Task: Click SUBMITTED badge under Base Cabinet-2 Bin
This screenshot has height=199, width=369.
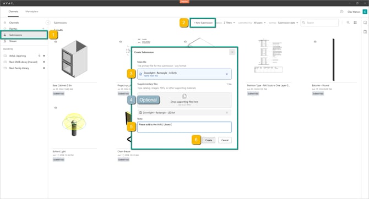Action: 58,93
